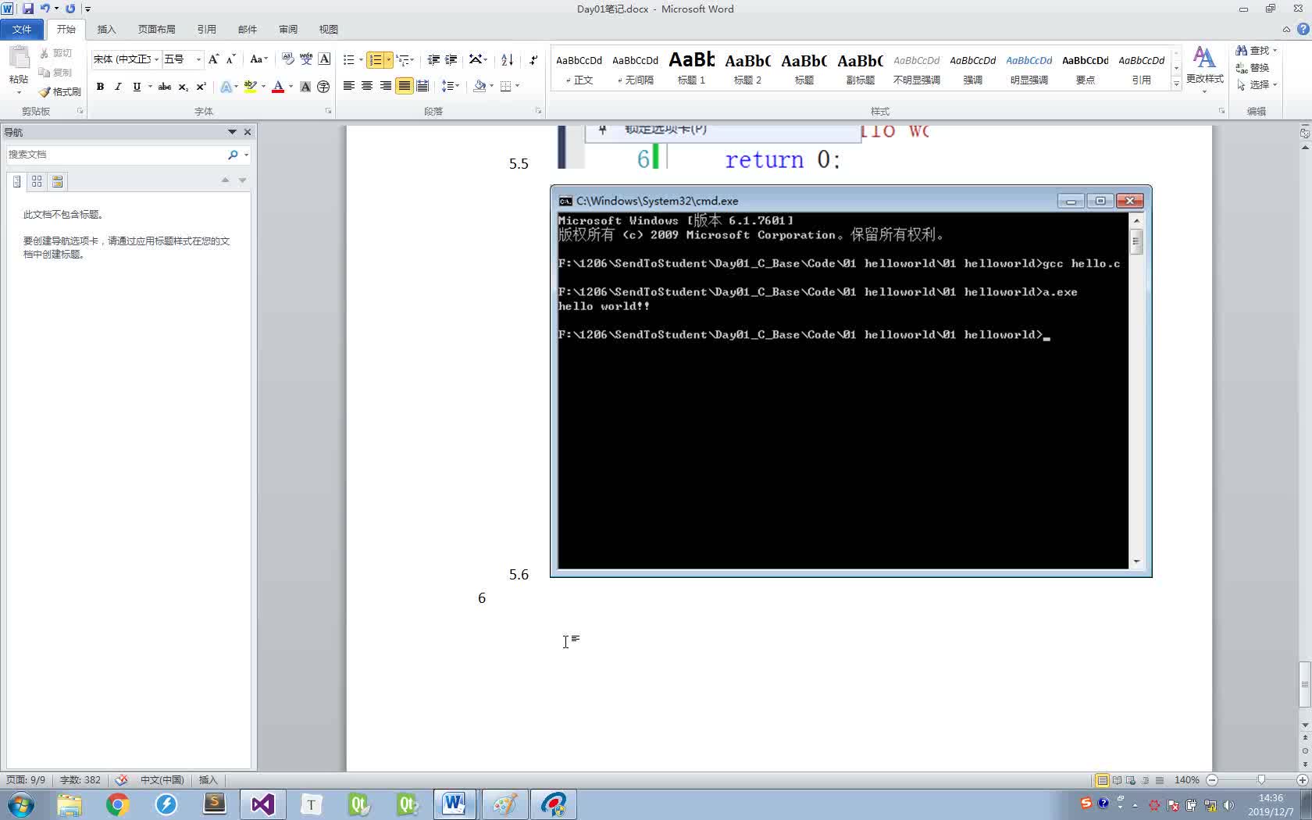This screenshot has height=820, width=1312.
Task: Click the zoom out minus button
Action: [x=1212, y=780]
